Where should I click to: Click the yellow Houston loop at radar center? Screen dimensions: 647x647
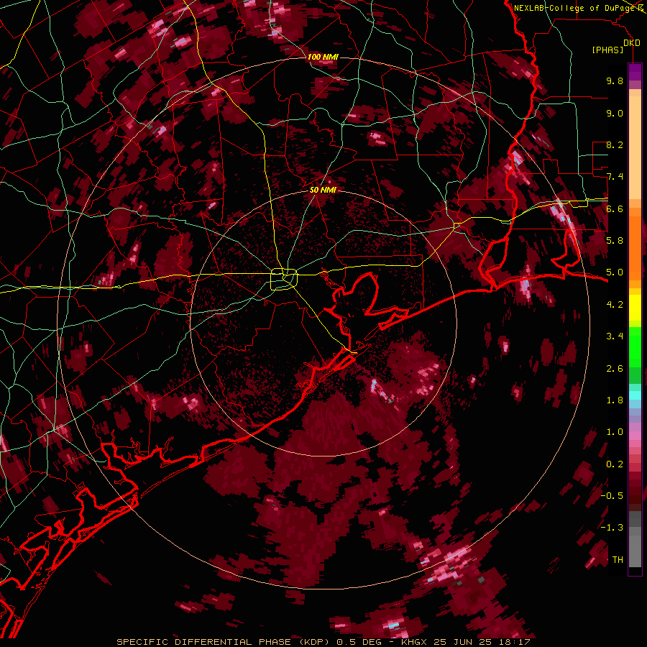(x=284, y=279)
